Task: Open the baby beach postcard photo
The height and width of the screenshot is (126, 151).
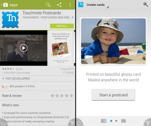Action: [x=113, y=41]
